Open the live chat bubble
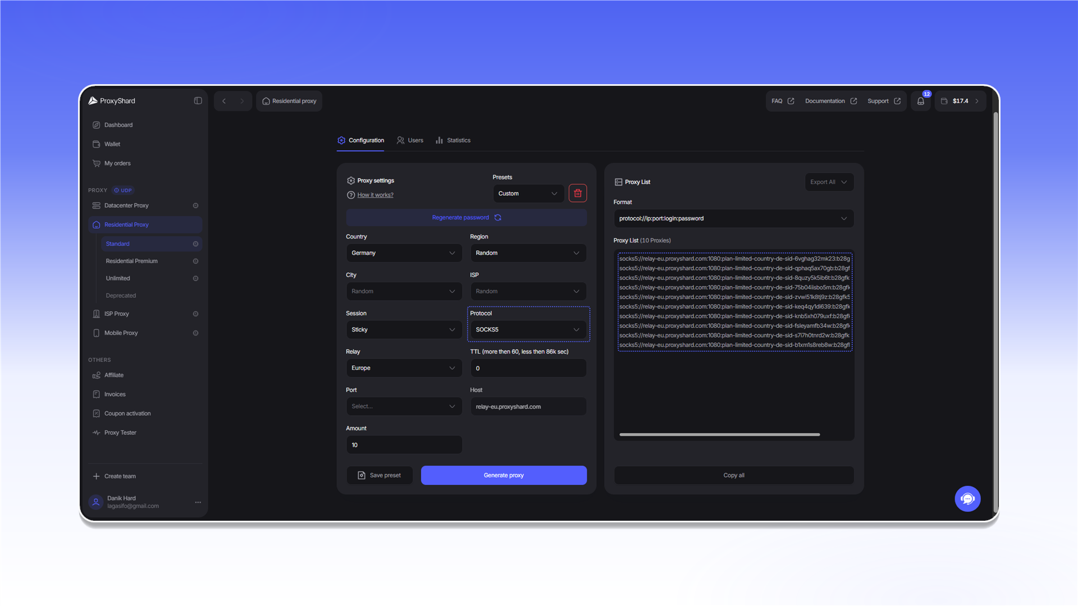 point(967,498)
